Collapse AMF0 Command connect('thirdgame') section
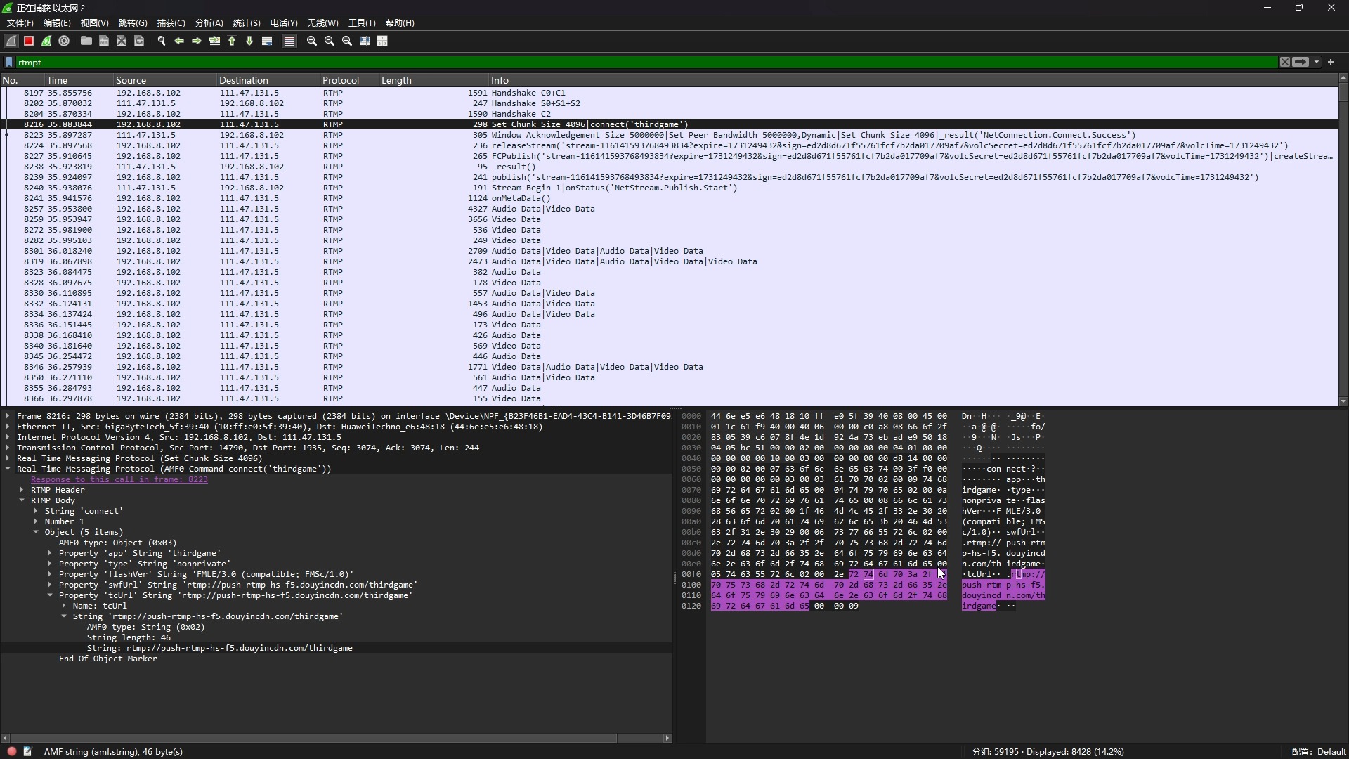Screen dimensions: 1349x759 point(8,469)
